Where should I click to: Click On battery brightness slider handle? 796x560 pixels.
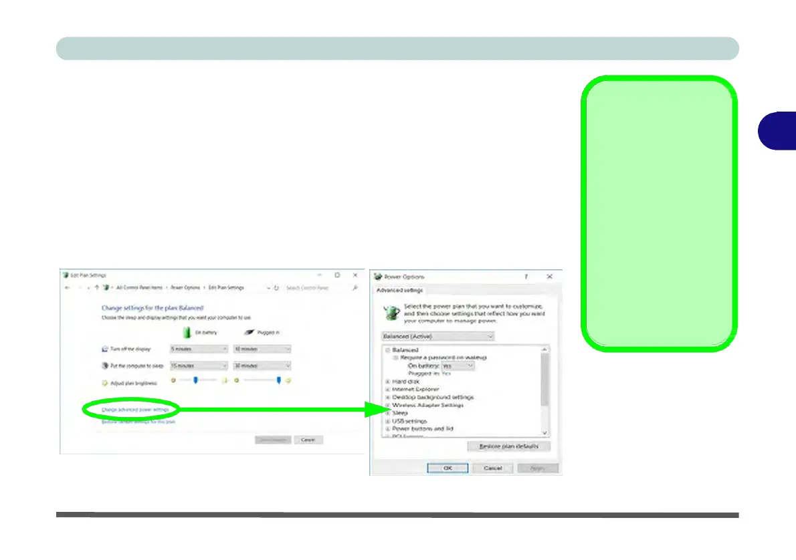195,380
